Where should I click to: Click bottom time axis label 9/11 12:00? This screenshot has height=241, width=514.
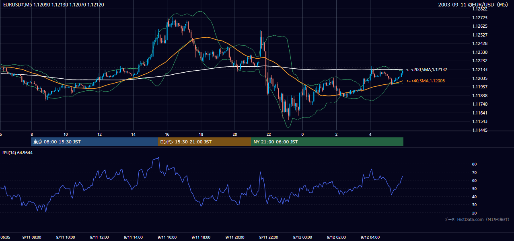[x=99, y=237]
